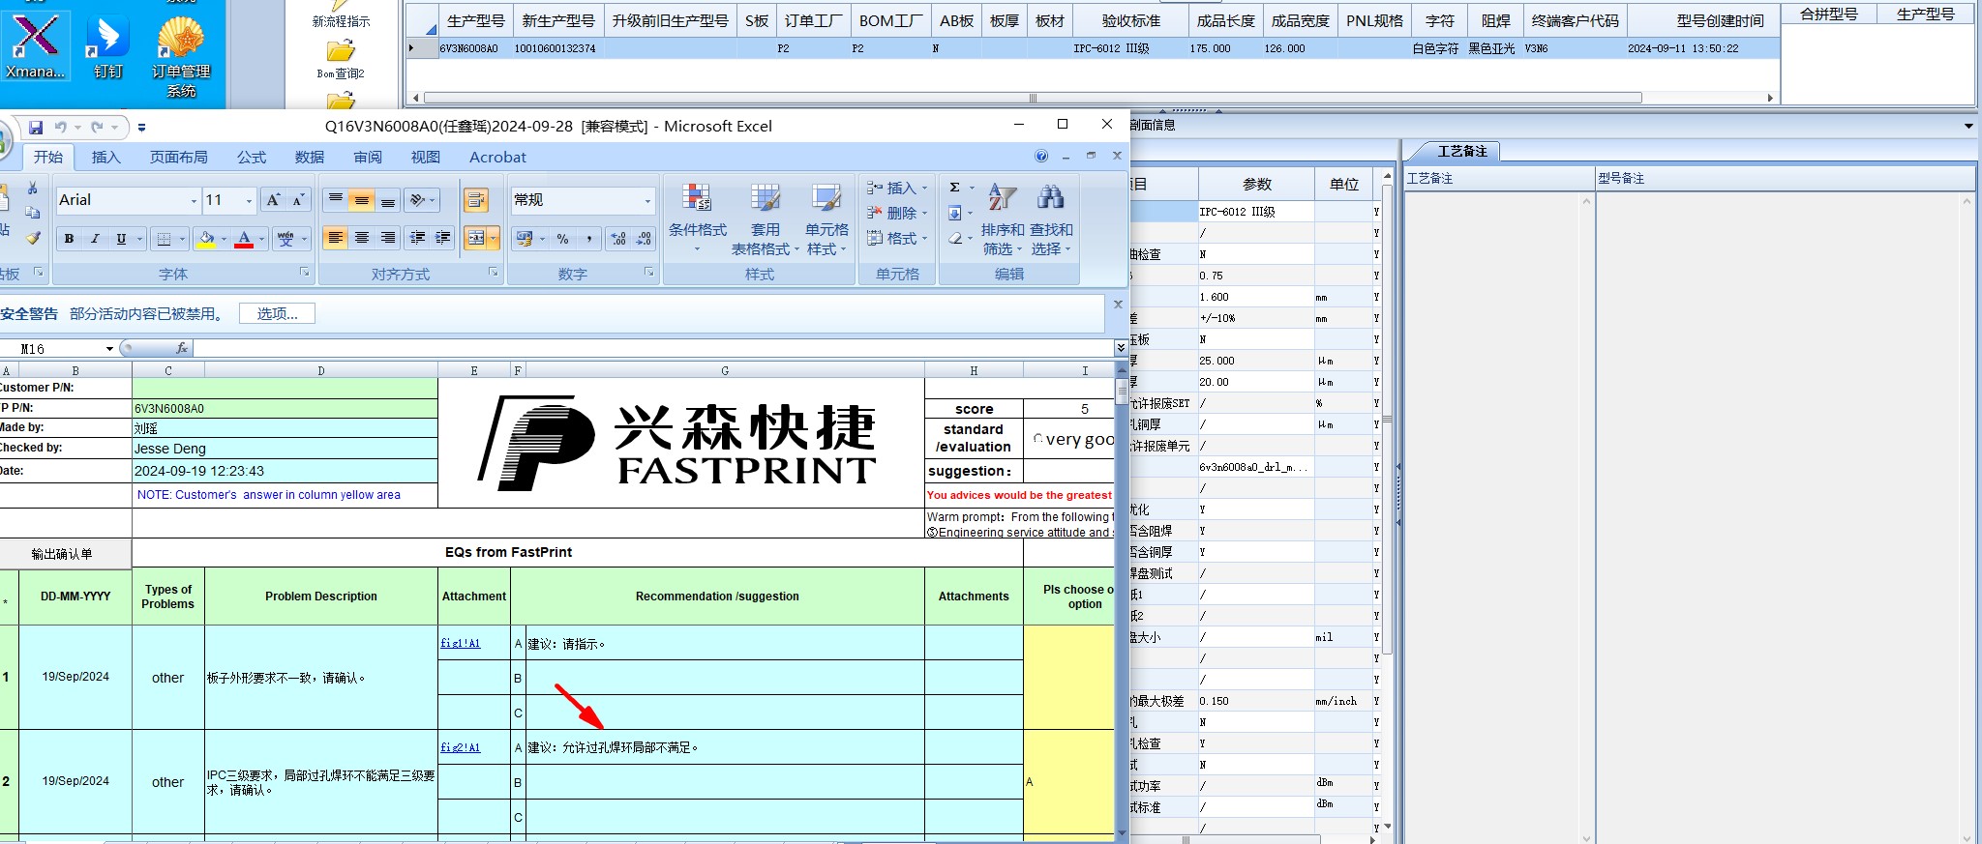Switch to the 插入 ribbon tab
The width and height of the screenshot is (1982, 844).
(x=106, y=157)
